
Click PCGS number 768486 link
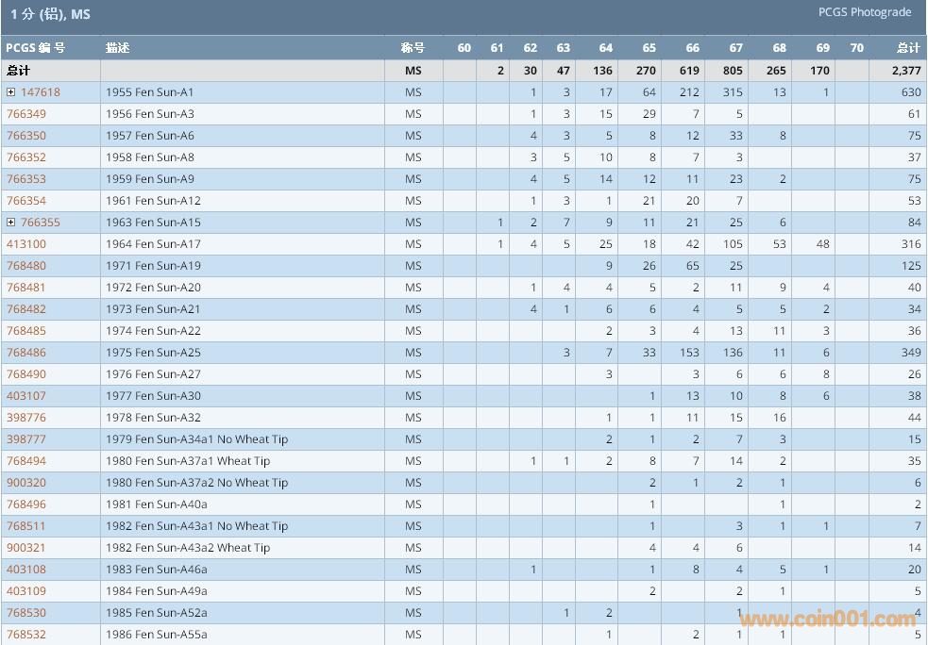[x=26, y=353]
